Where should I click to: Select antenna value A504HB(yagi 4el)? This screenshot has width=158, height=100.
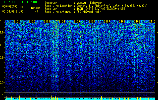(89, 12)
